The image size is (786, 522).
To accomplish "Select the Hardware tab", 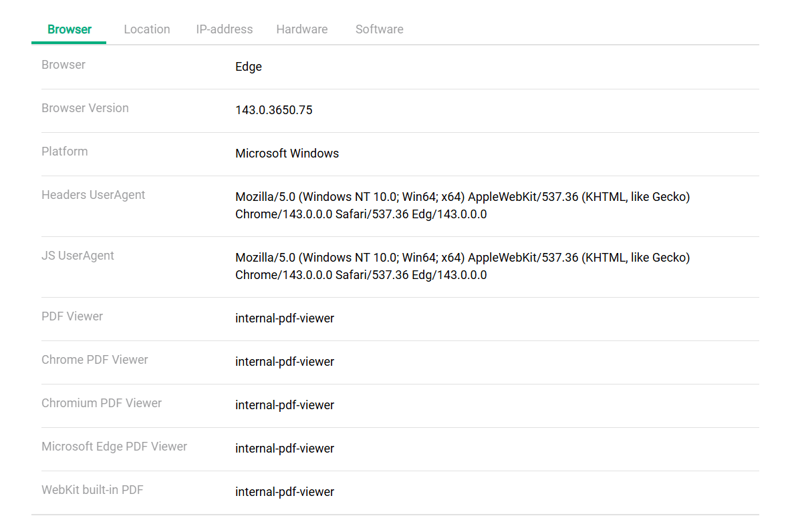I will click(301, 29).
